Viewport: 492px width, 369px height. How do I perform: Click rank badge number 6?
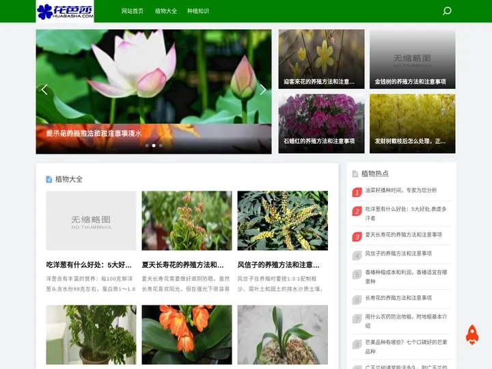(x=357, y=300)
